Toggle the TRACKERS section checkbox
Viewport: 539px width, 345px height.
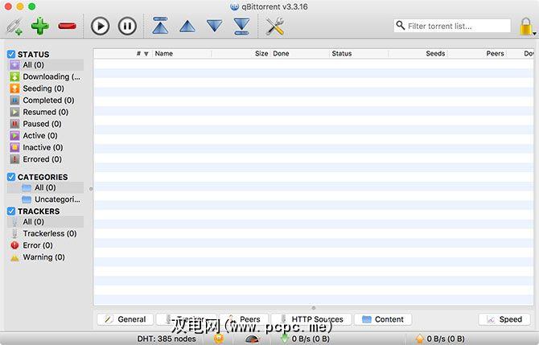click(x=11, y=211)
